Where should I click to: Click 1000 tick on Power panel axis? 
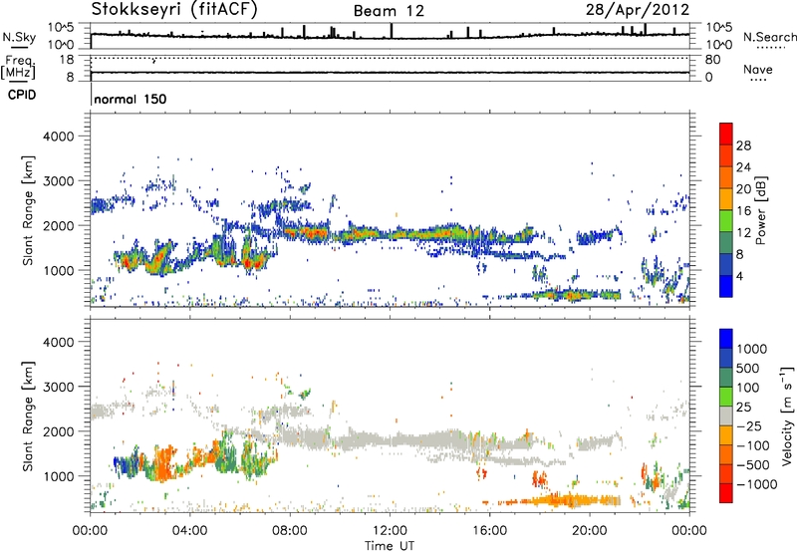click(x=58, y=270)
